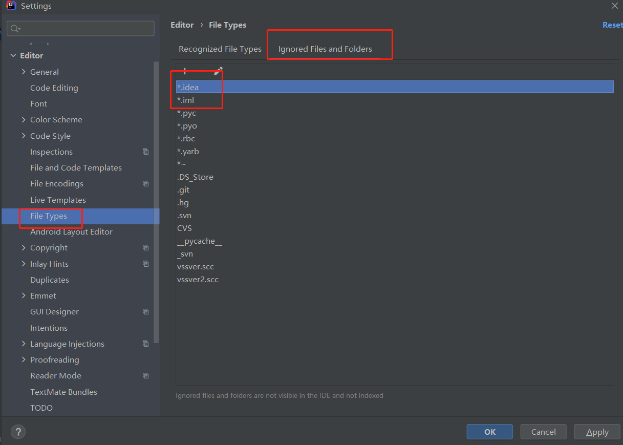Select the .DS_Store entry
The image size is (623, 445).
click(x=395, y=177)
